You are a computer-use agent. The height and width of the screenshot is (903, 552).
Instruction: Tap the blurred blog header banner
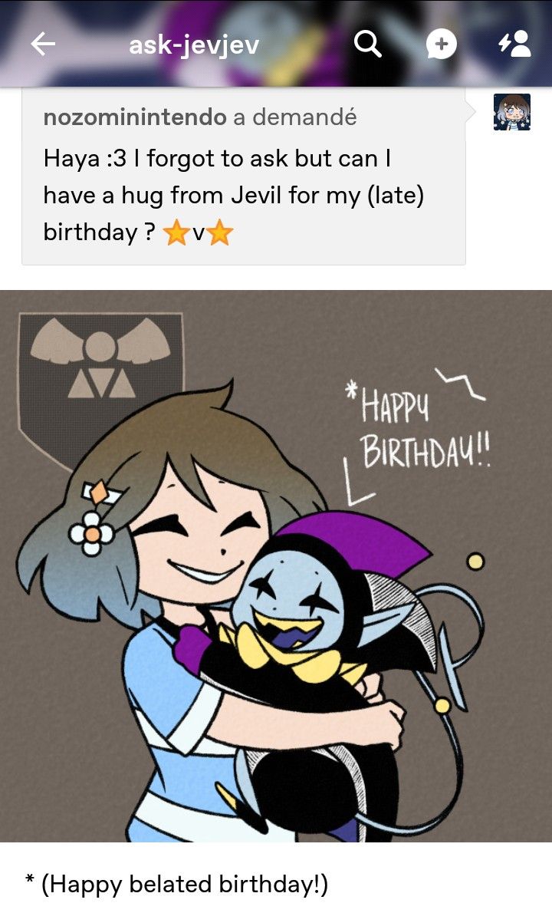[x=276, y=43]
